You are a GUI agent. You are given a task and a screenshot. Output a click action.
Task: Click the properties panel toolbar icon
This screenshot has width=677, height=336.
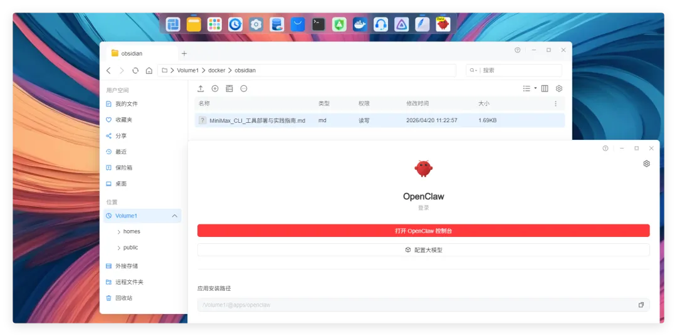tap(229, 88)
